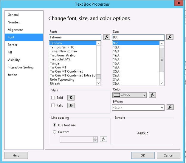Open the Alignment page
The width and height of the screenshot is (186, 163).
click(15, 30)
